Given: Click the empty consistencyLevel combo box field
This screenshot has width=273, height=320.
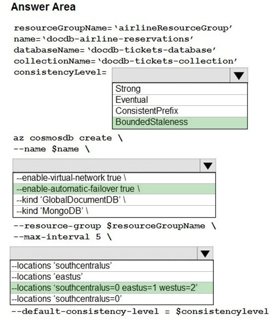Looking at the screenshot, I should point(171,75).
